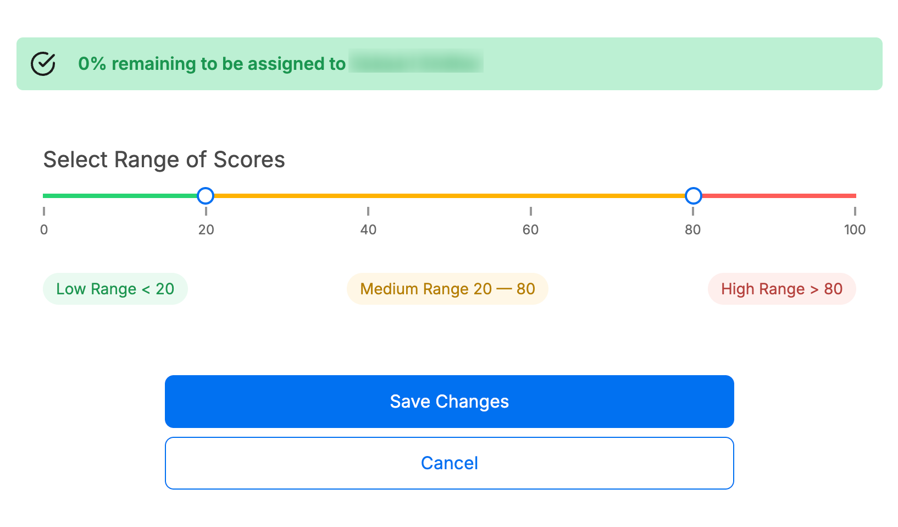The image size is (898, 527).
Task: Click the '0% remaining to be assigned' message
Action: tap(212, 64)
